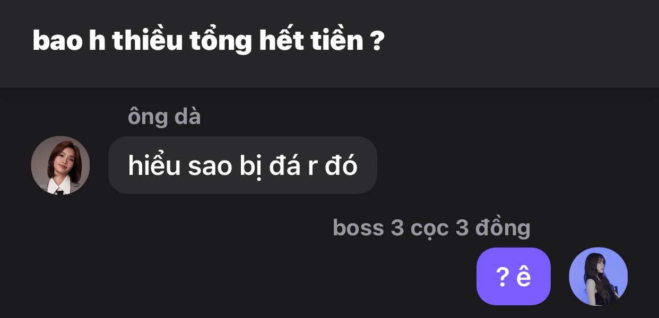Open profile picture beside purple bubble
659x318 pixels.
click(598, 276)
